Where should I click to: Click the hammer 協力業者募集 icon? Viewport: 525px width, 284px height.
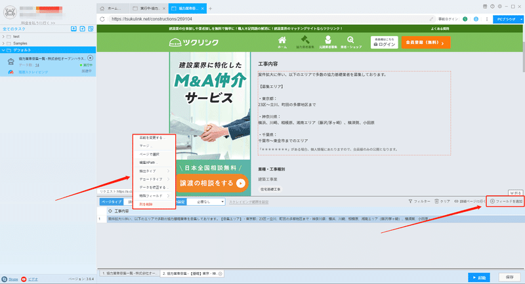point(304,40)
